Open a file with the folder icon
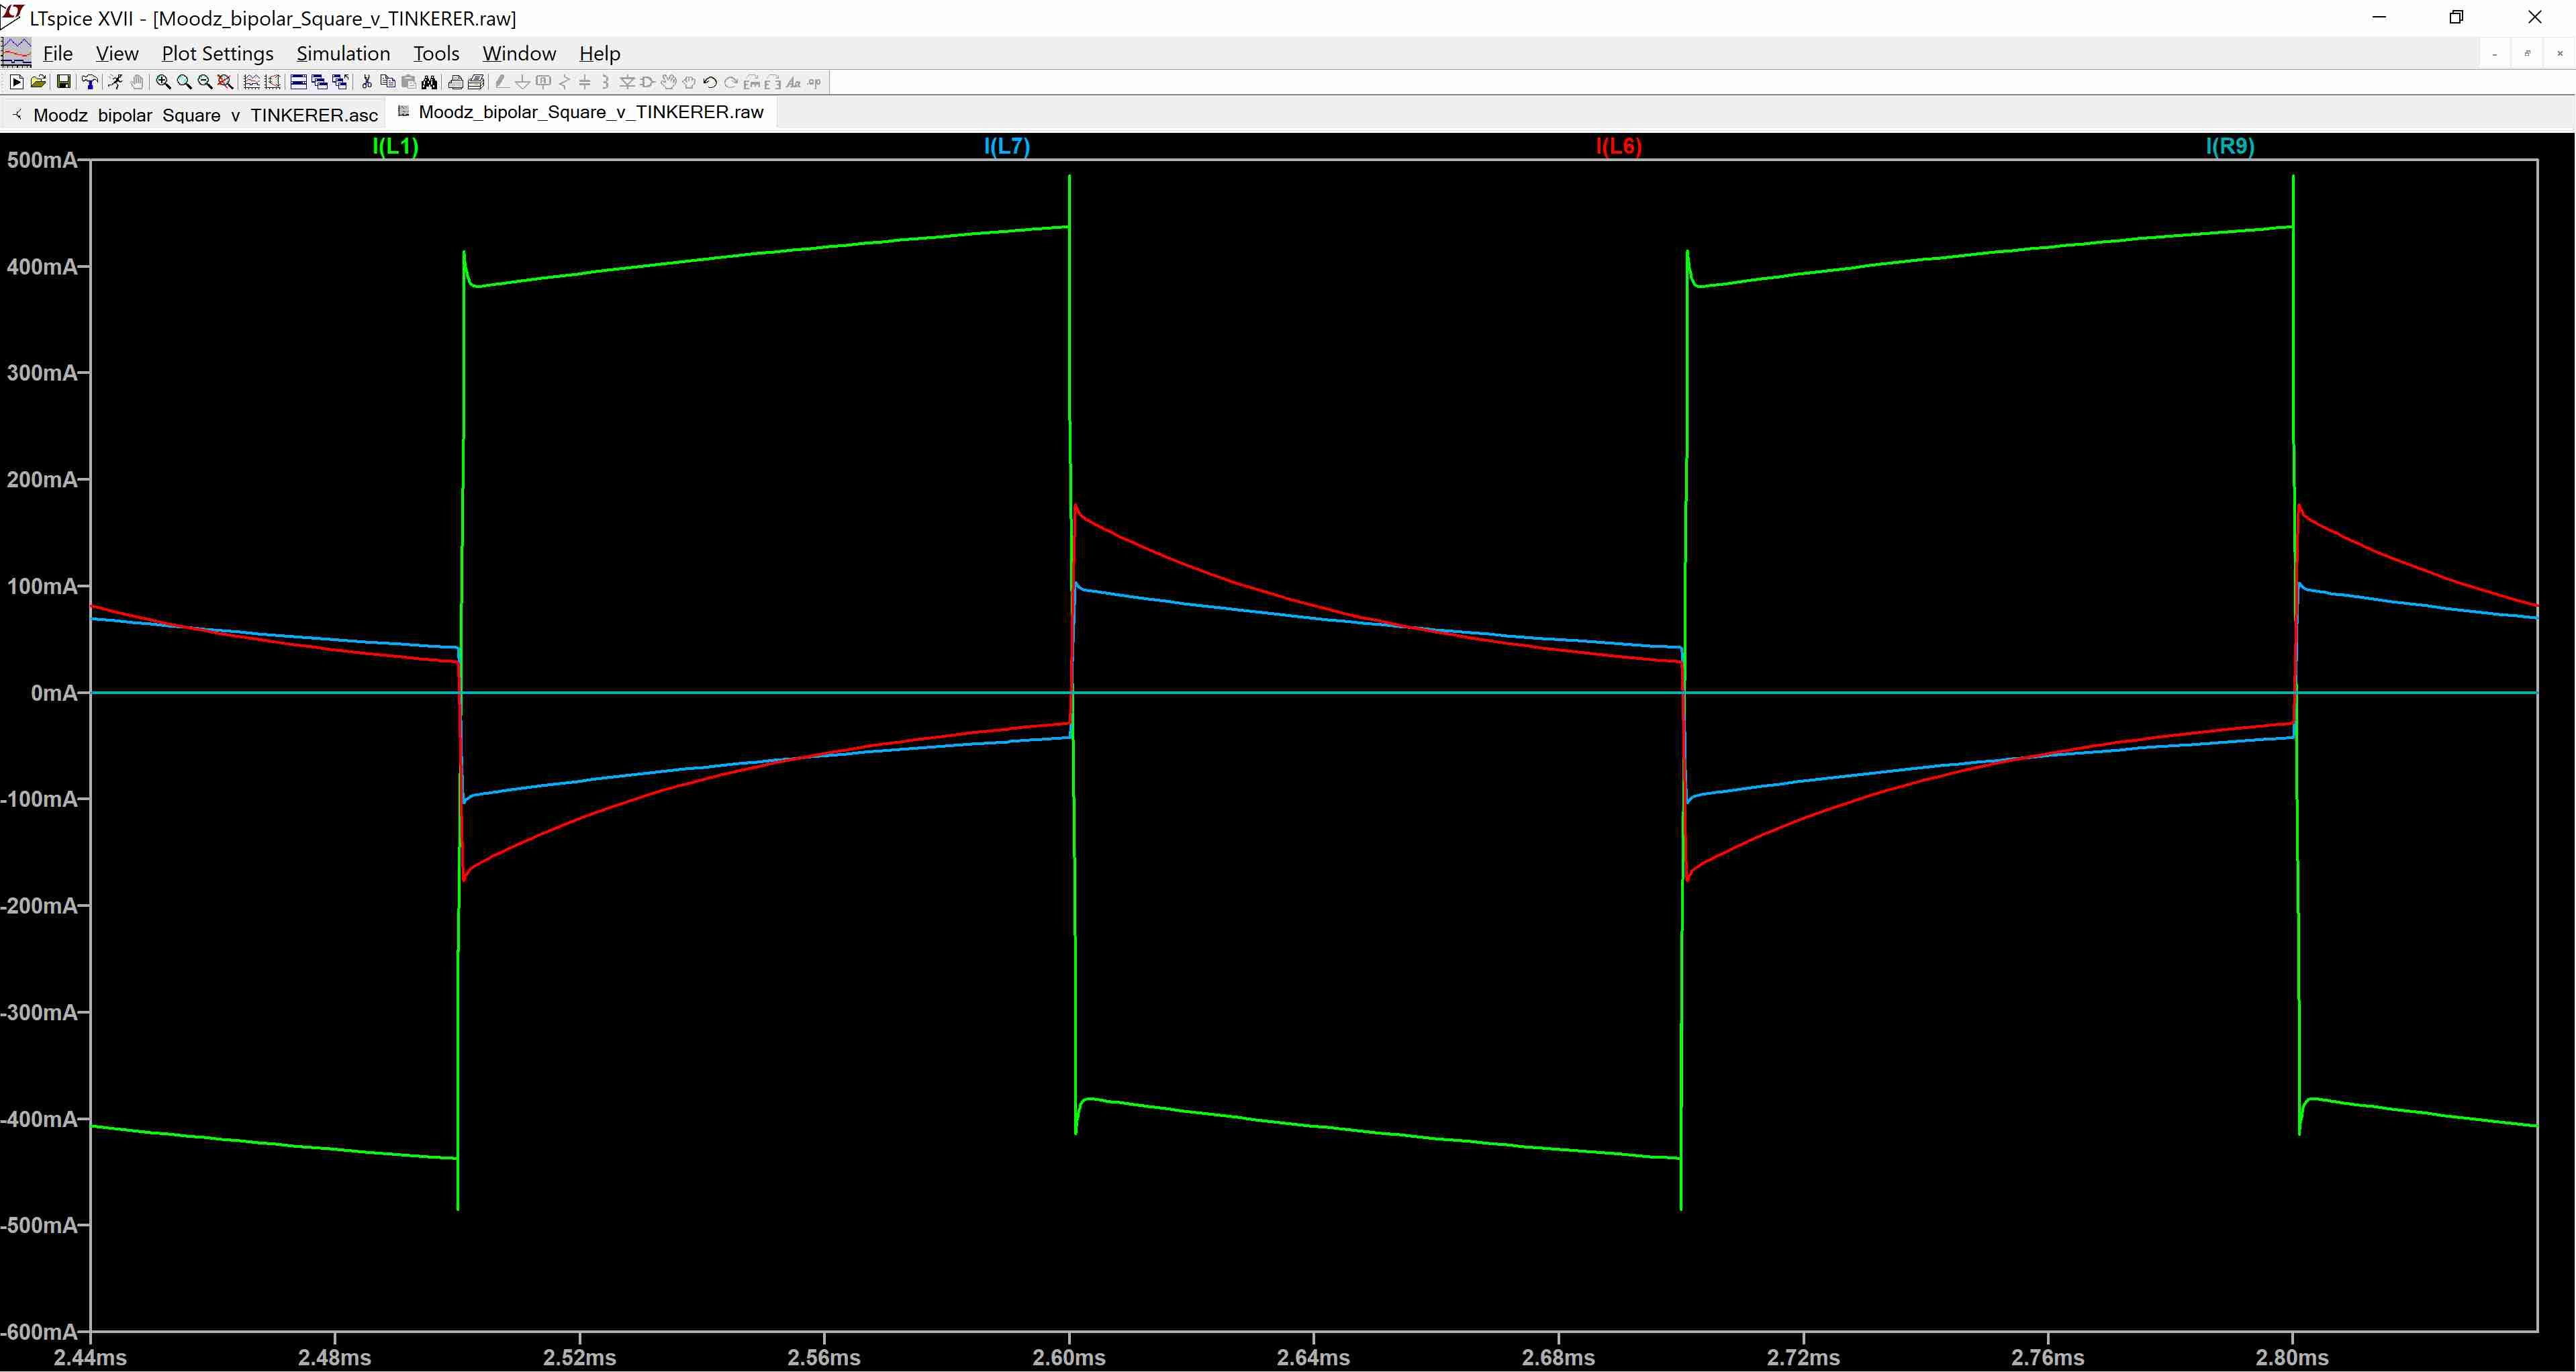This screenshot has height=1372, width=2576. [x=38, y=82]
